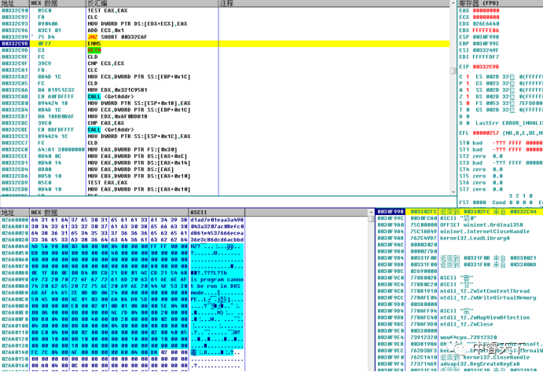Select the advapi32.RegCreateKeyExA stack entry
The height and width of the screenshot is (372, 543).
[459, 364]
